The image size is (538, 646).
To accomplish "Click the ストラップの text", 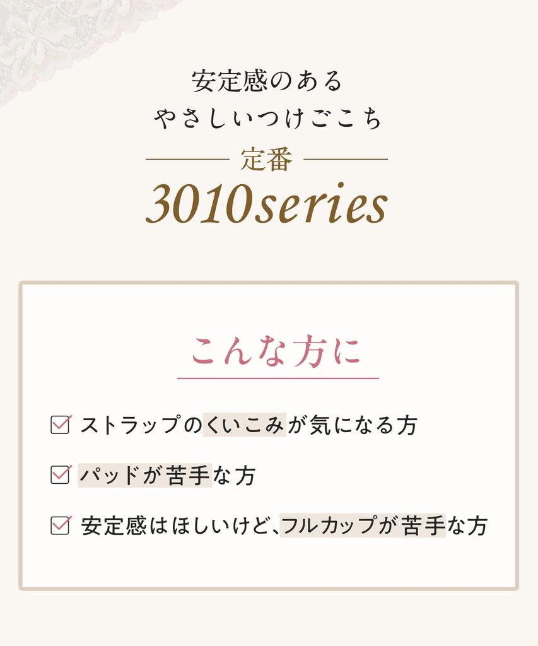I will pos(140,425).
